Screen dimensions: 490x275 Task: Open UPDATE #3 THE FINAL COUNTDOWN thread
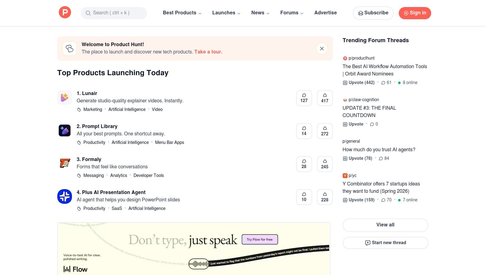[x=369, y=112]
